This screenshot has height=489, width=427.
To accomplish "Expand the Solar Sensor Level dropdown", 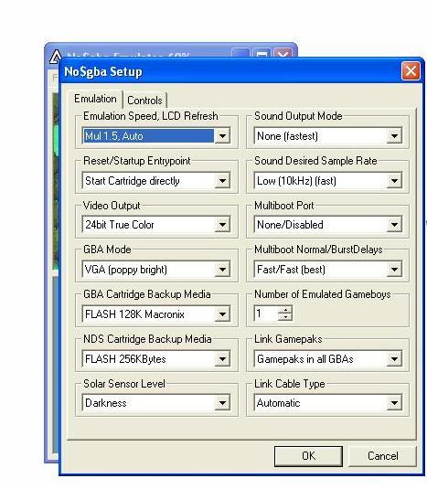I will (222, 403).
